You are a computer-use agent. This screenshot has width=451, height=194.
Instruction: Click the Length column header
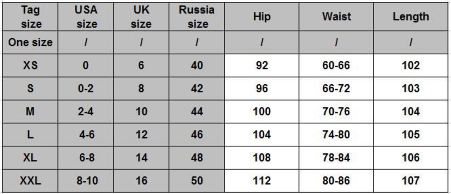[411, 17]
